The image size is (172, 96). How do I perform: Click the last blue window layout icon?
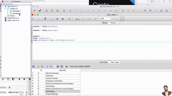point(167,11)
